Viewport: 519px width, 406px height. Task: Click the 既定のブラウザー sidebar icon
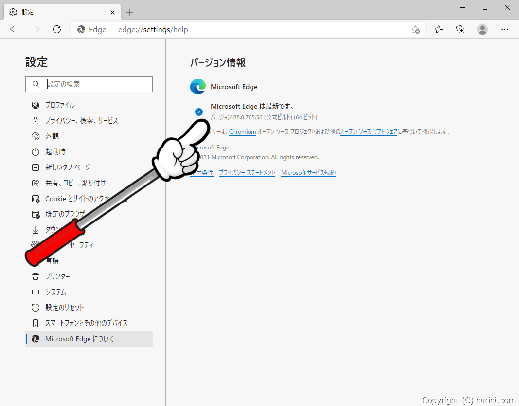click(x=36, y=214)
